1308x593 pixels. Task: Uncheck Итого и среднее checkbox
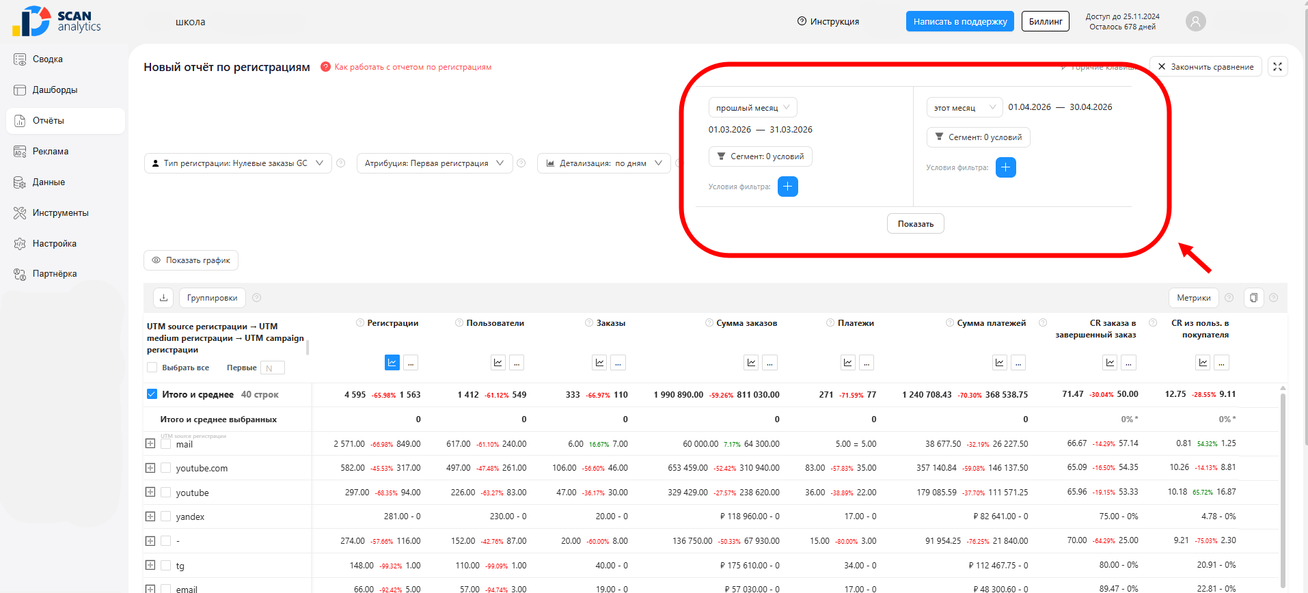click(152, 394)
